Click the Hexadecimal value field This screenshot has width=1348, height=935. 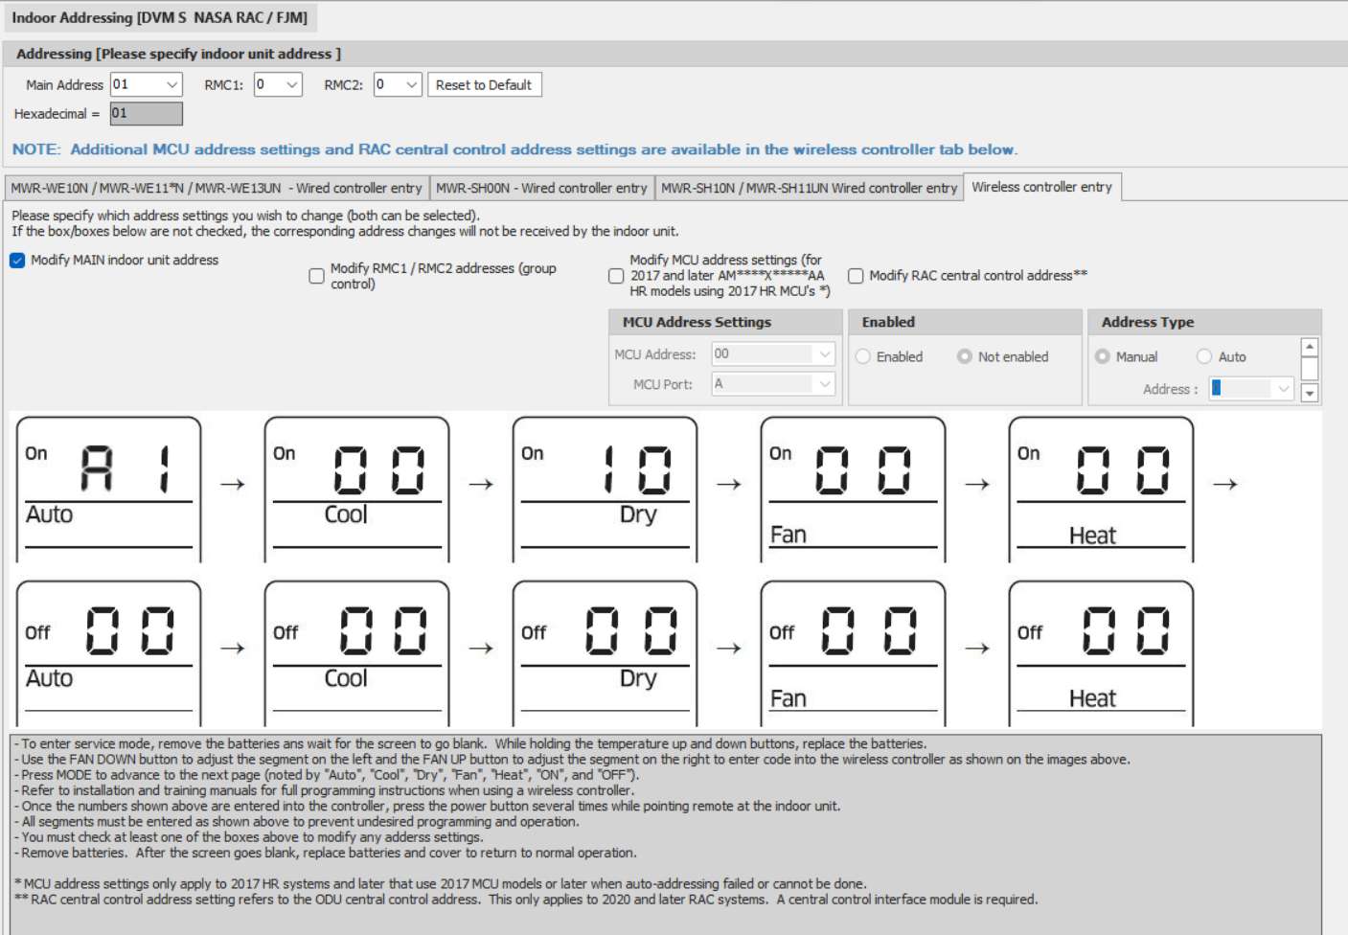pyautogui.click(x=146, y=114)
